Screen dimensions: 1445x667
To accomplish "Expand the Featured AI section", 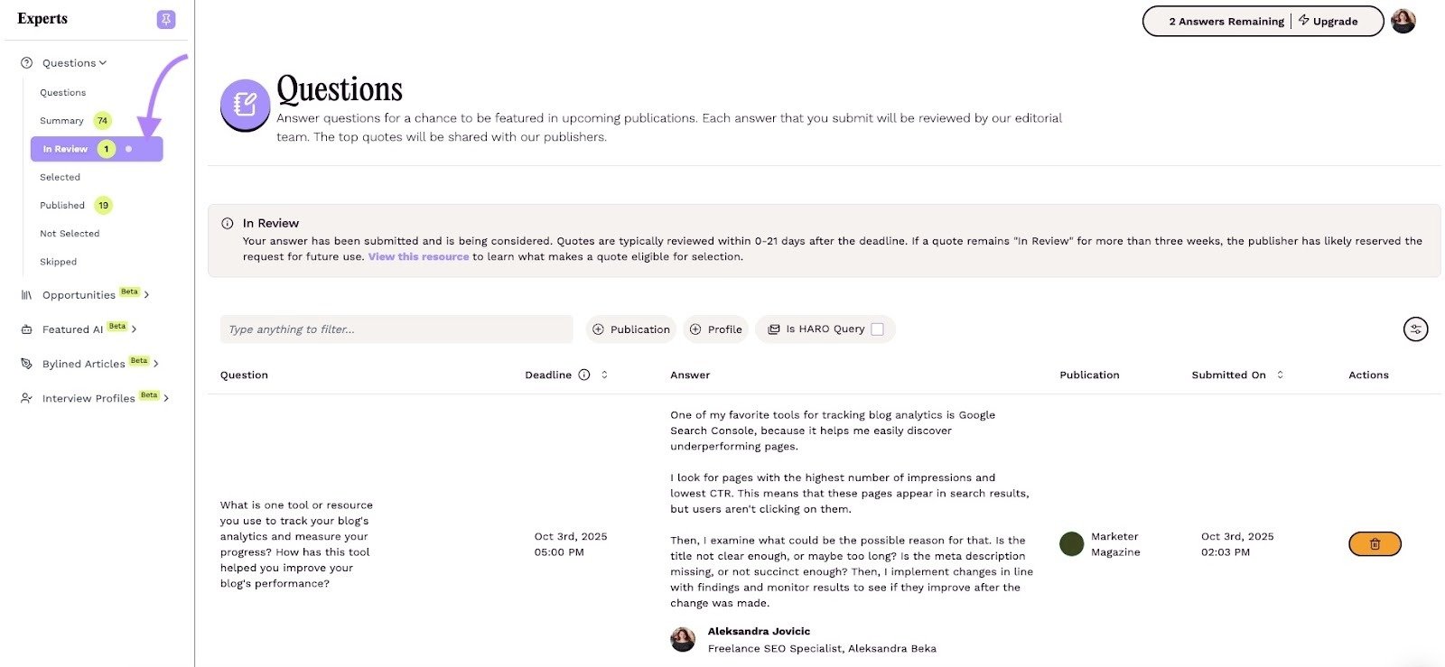I will (135, 329).
